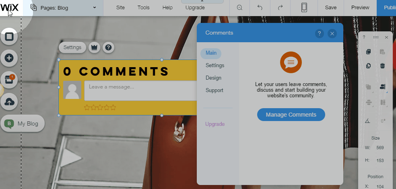Viewport: 396px width, 189px height.
Task: Open the Arrange layers icon dropdown
Action: coord(369,87)
